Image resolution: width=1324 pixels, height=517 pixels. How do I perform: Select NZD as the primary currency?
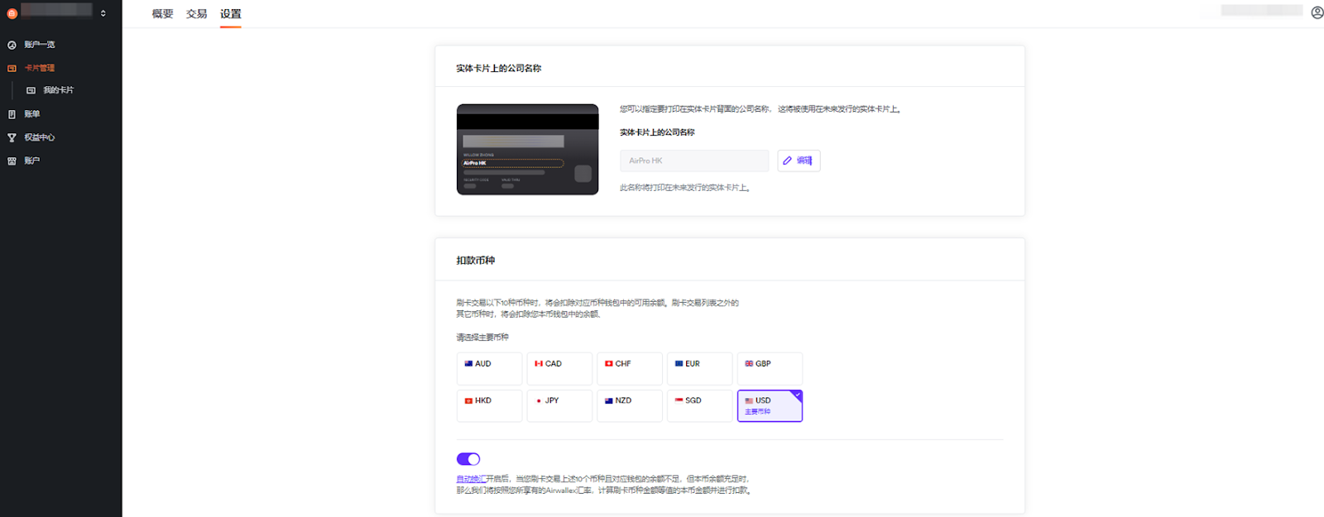630,406
